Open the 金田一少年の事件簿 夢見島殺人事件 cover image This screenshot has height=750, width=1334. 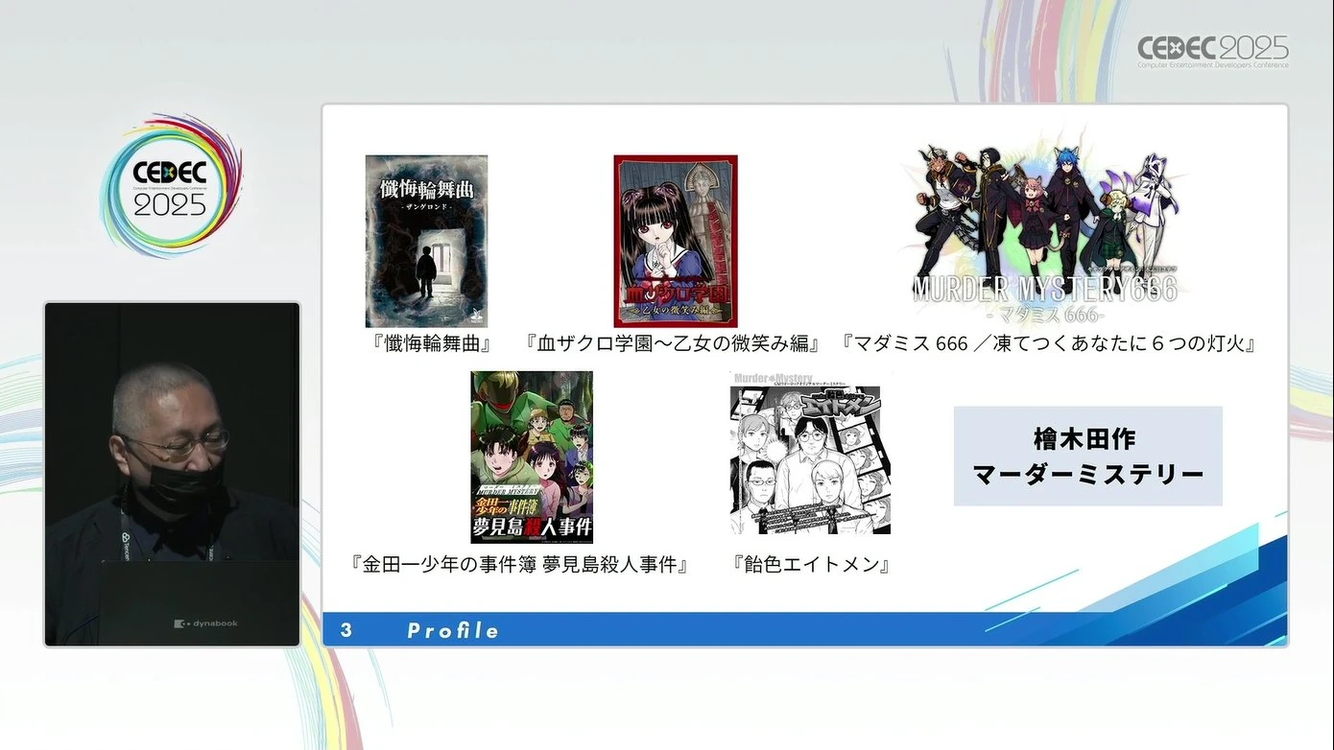coord(532,457)
